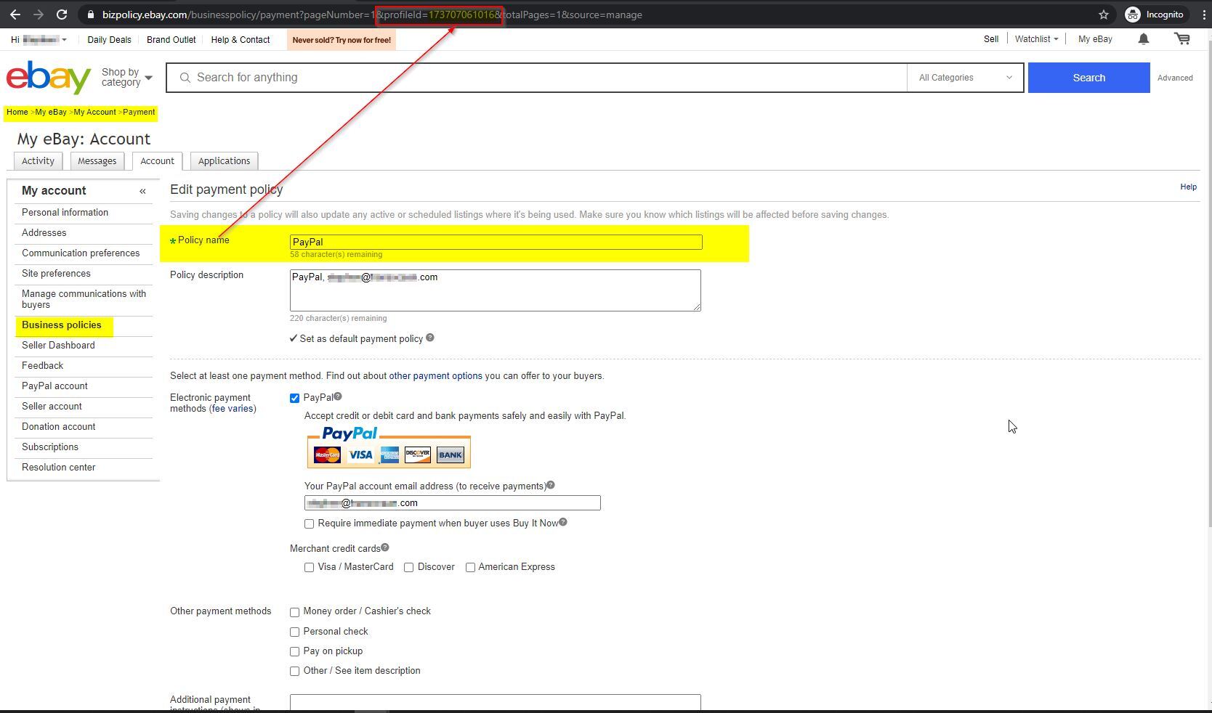1212x713 pixels.
Task: Click the PayPal account email field
Action: (452, 503)
